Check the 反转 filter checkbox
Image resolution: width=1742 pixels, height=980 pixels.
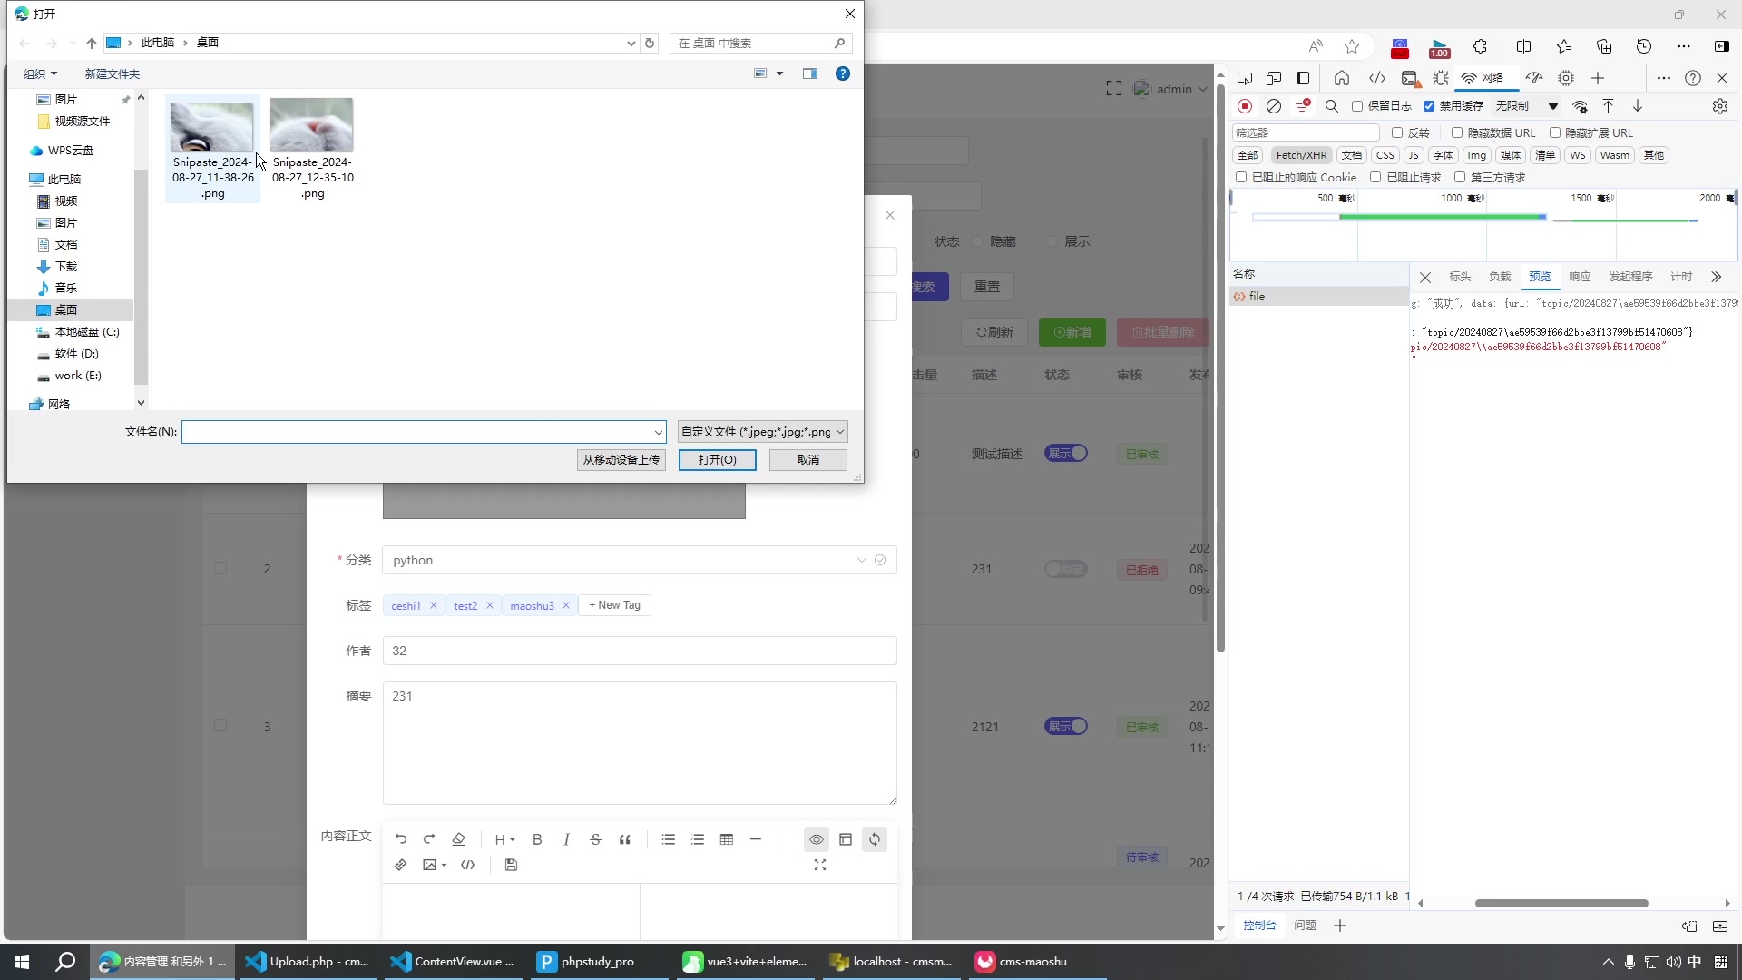(x=1397, y=132)
